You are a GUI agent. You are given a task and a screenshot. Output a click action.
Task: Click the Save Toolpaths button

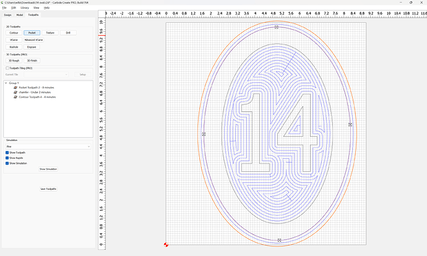48,189
